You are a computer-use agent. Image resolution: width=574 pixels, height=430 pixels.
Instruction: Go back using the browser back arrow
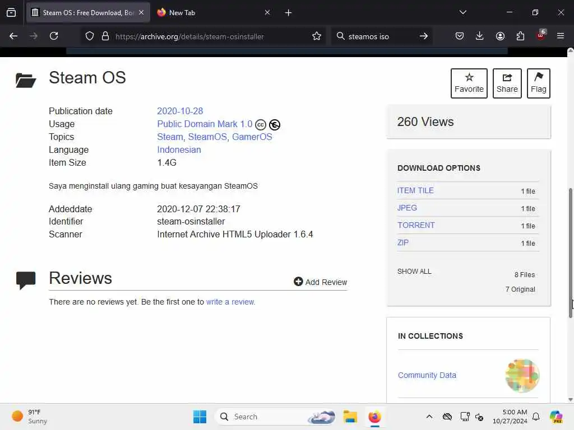pyautogui.click(x=13, y=36)
